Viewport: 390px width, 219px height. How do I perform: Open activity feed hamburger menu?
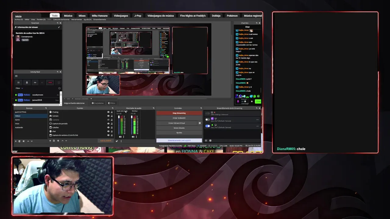coord(16,76)
